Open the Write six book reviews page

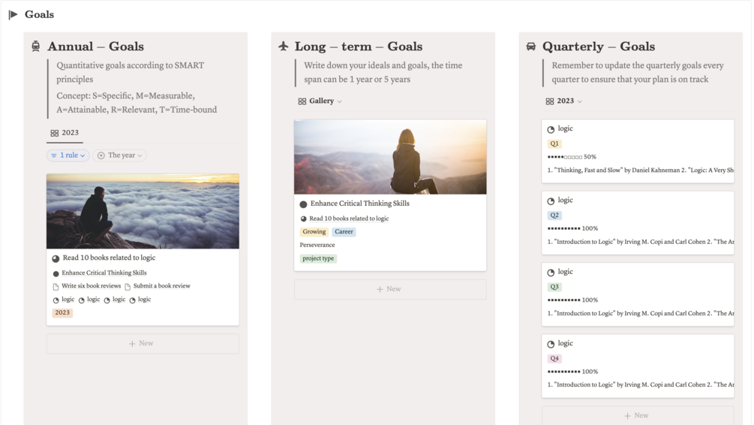(x=90, y=286)
